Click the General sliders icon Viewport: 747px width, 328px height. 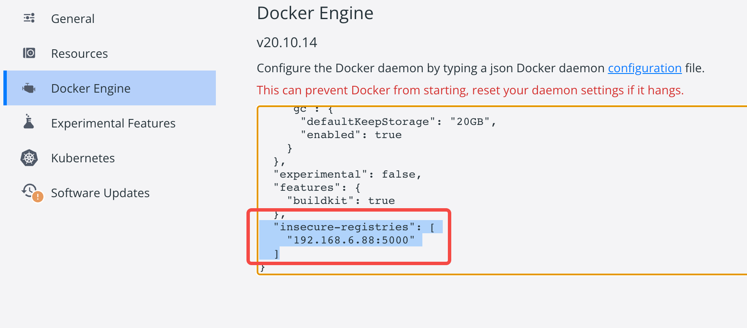[29, 18]
